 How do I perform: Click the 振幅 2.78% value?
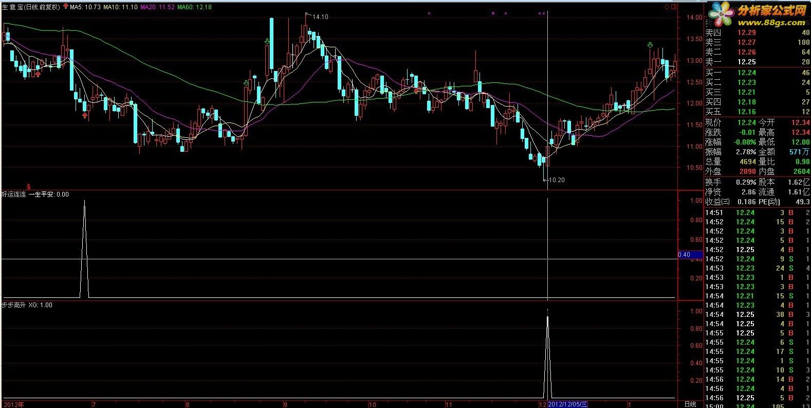click(745, 152)
